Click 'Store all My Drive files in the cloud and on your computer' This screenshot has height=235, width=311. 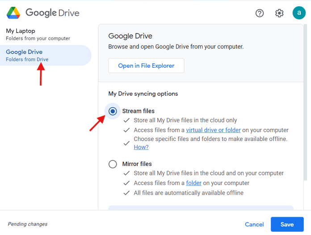pyautogui.click(x=209, y=173)
